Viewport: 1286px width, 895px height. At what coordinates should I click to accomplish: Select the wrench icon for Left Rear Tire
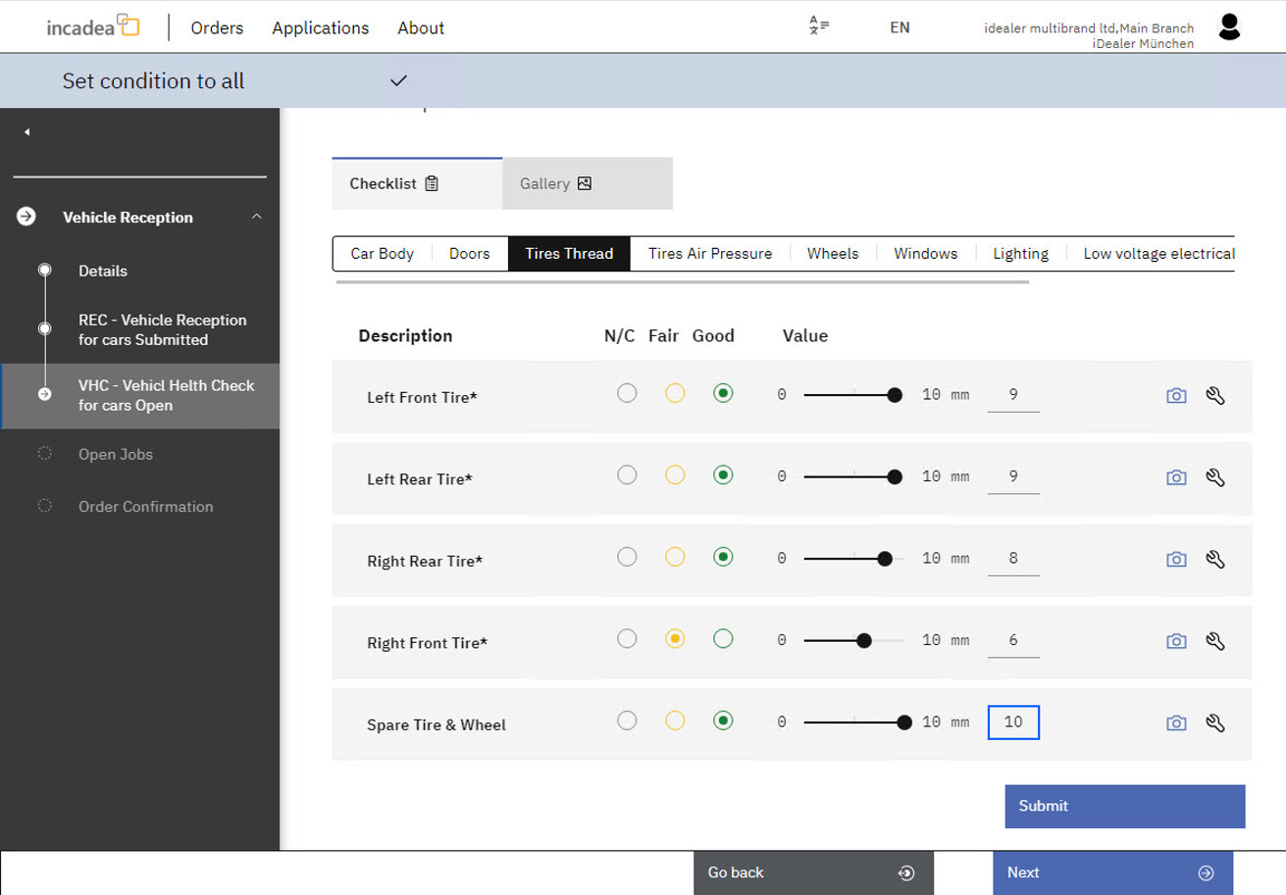1215,476
